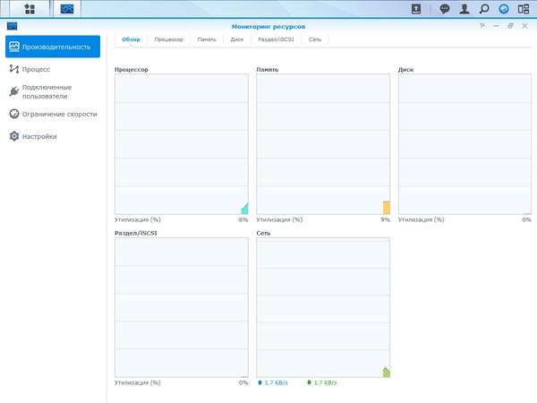Open the widgets panel icon
Image resolution: width=537 pixels, height=403 pixels.
(524, 9)
